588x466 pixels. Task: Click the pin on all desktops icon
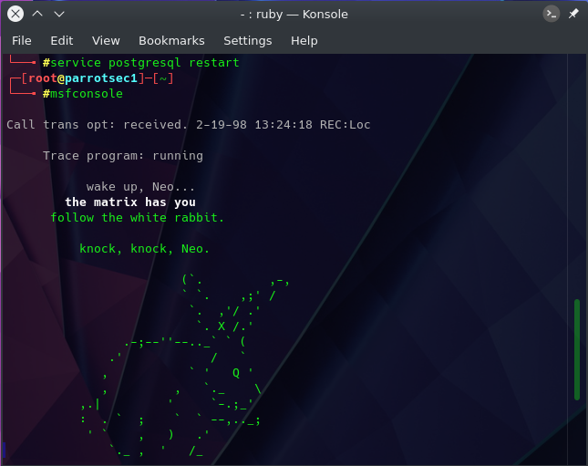point(573,15)
